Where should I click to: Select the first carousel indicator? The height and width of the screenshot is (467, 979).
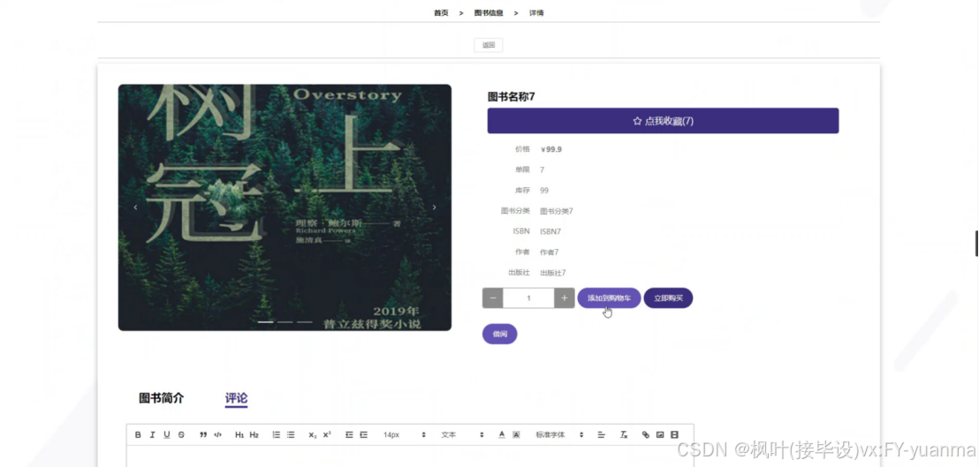(x=265, y=321)
